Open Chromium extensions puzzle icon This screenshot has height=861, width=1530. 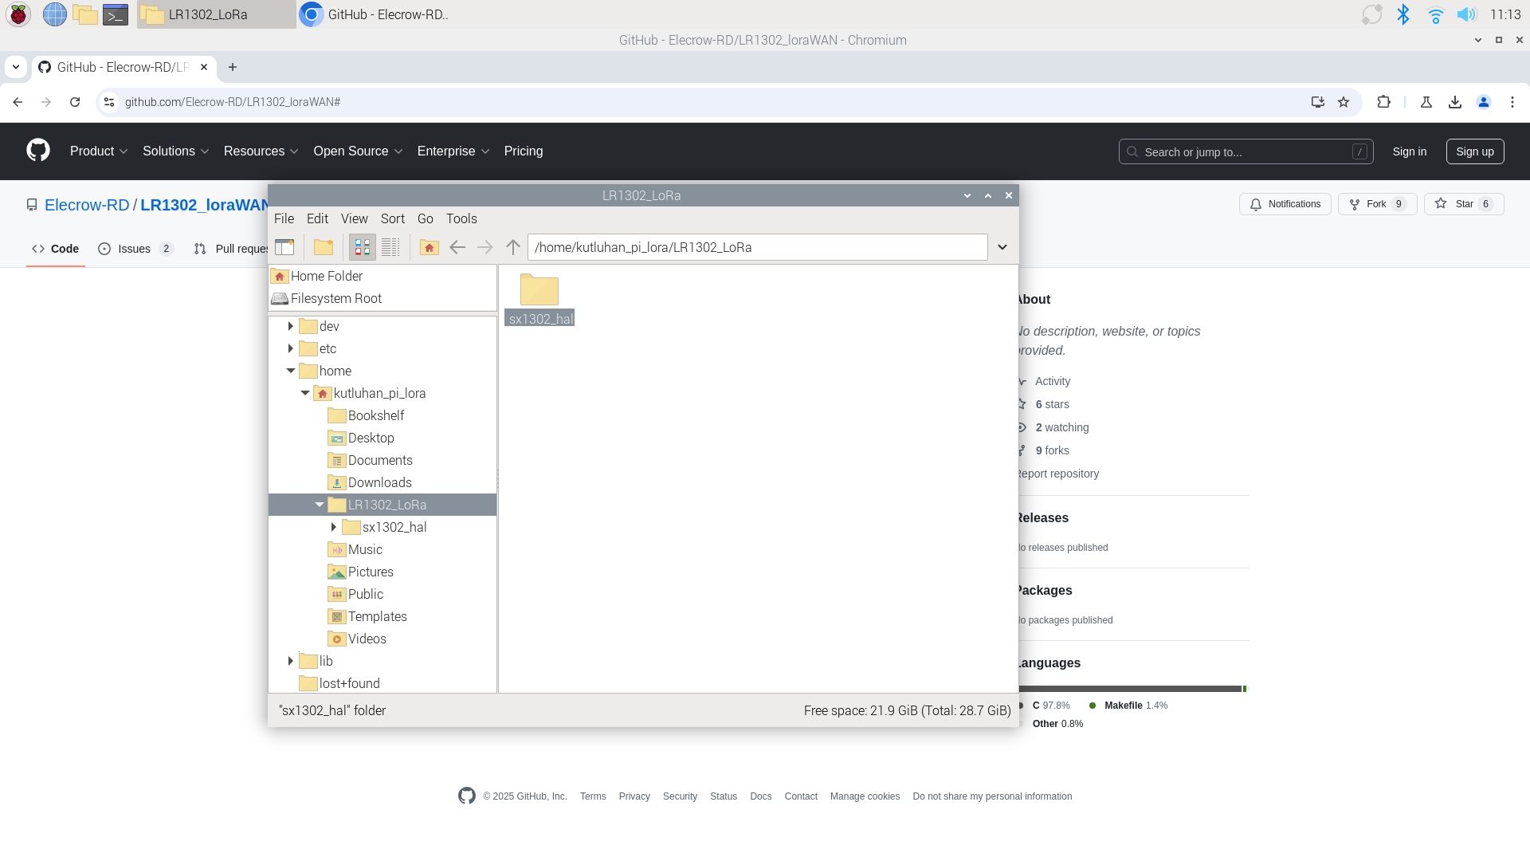(x=1384, y=102)
